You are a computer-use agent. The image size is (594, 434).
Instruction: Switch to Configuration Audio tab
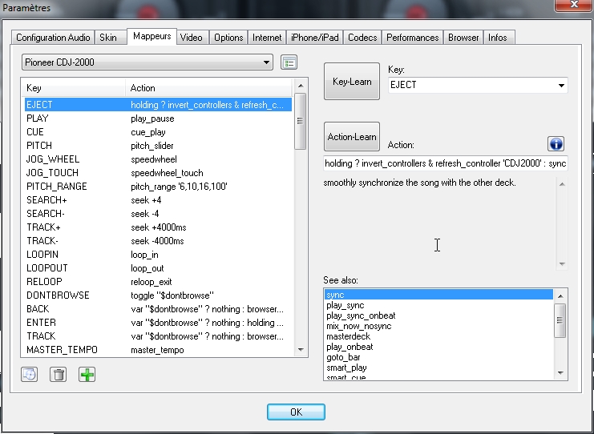click(53, 38)
